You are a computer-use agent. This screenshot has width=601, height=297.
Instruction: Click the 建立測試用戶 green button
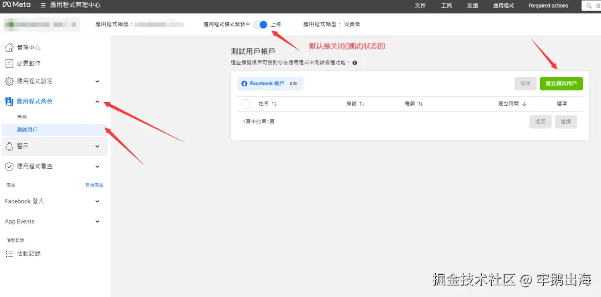(x=561, y=84)
